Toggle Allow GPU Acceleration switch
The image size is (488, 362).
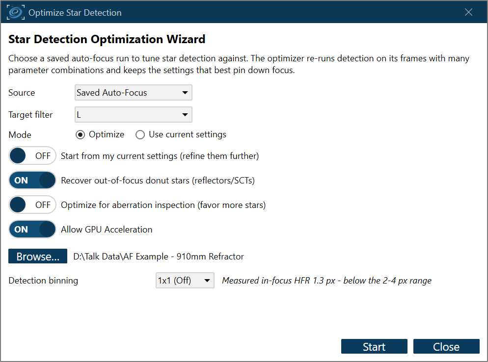tap(32, 229)
